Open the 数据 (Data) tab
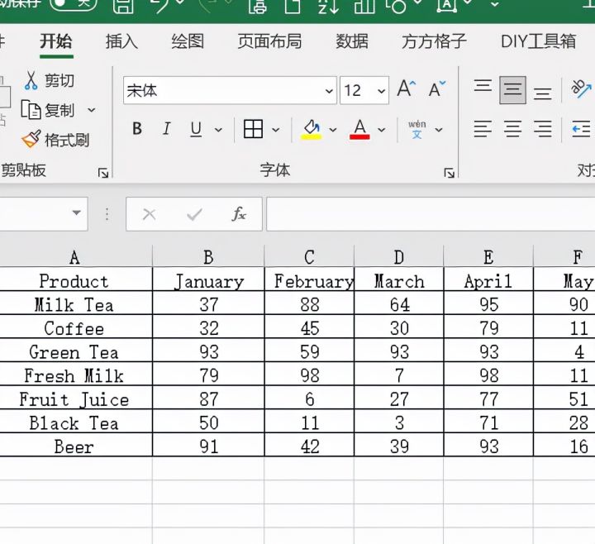595x544 pixels. coord(352,41)
